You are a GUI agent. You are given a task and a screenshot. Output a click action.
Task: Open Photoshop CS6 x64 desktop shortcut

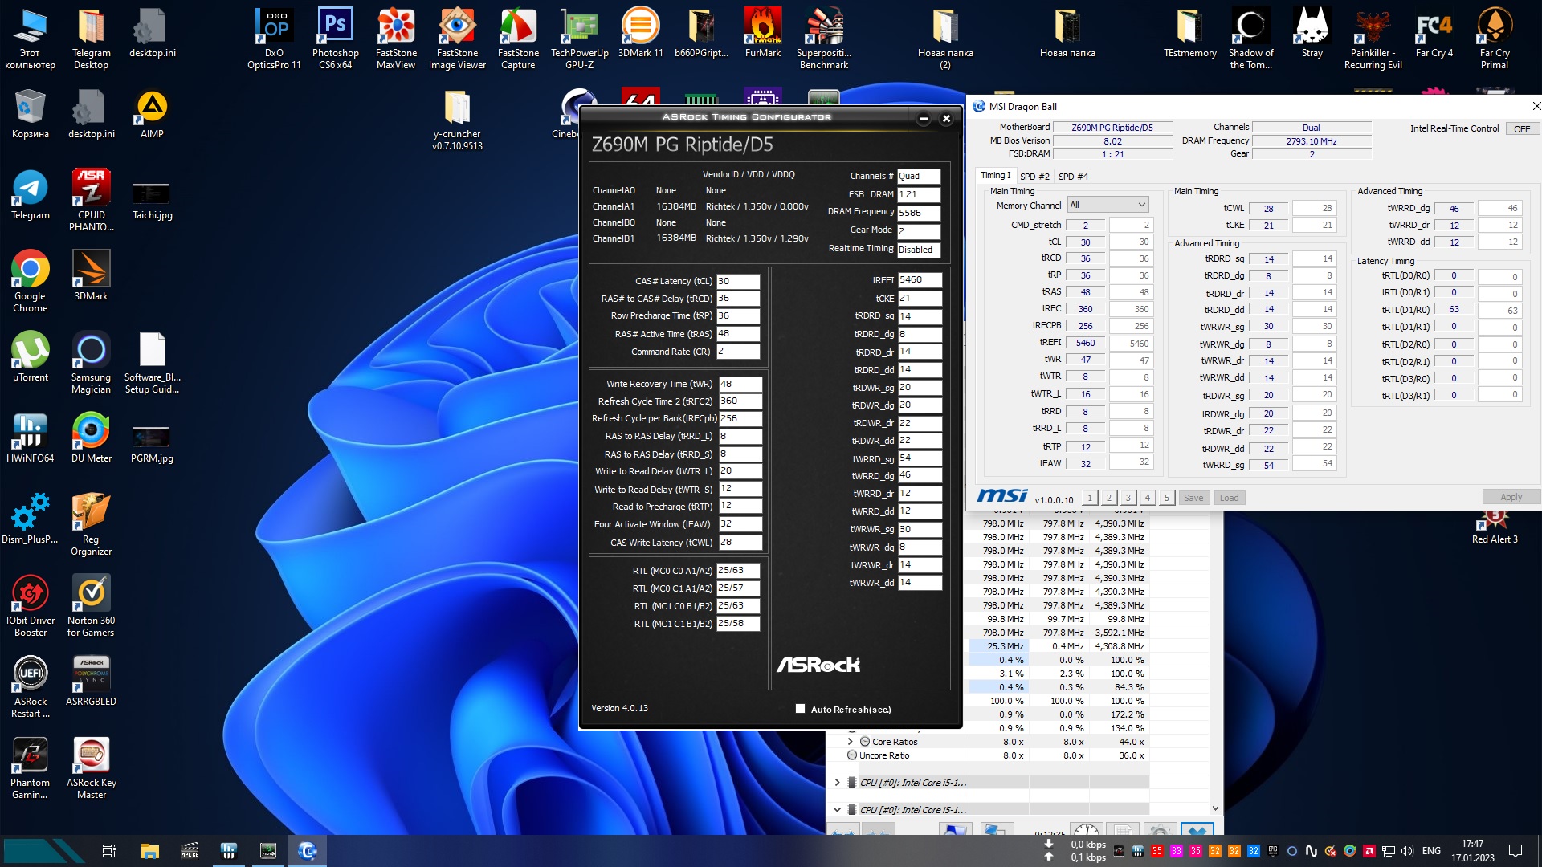(x=335, y=38)
